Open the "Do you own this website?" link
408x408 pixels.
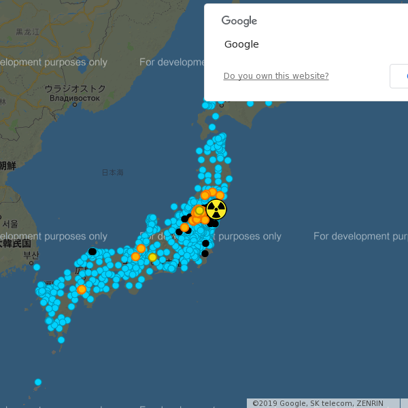[x=276, y=75]
